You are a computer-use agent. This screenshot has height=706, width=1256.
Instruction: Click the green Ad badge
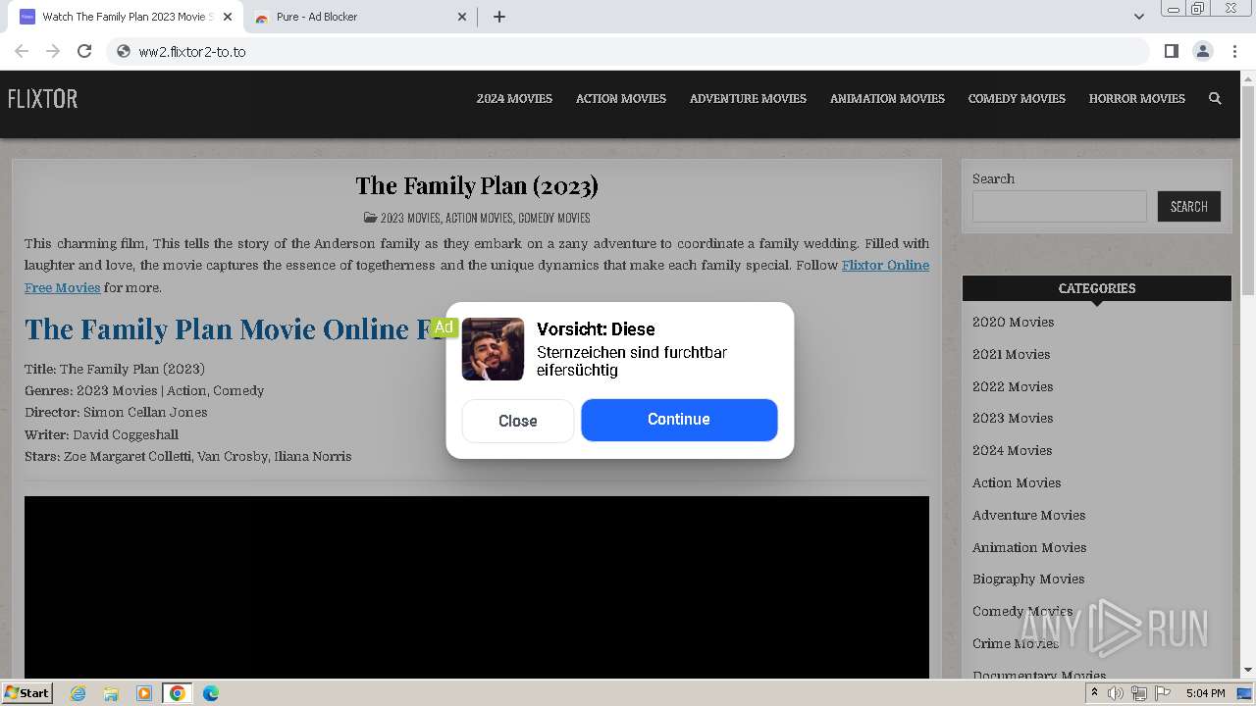[x=444, y=328]
